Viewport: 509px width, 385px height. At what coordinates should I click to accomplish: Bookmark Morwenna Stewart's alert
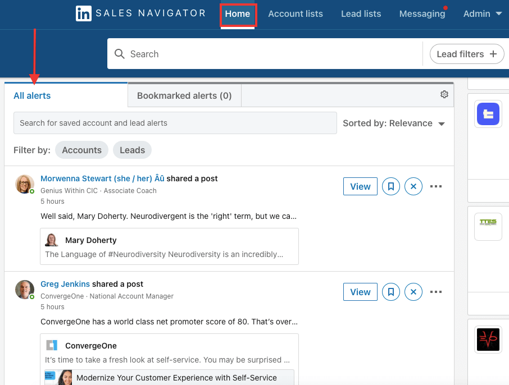391,186
